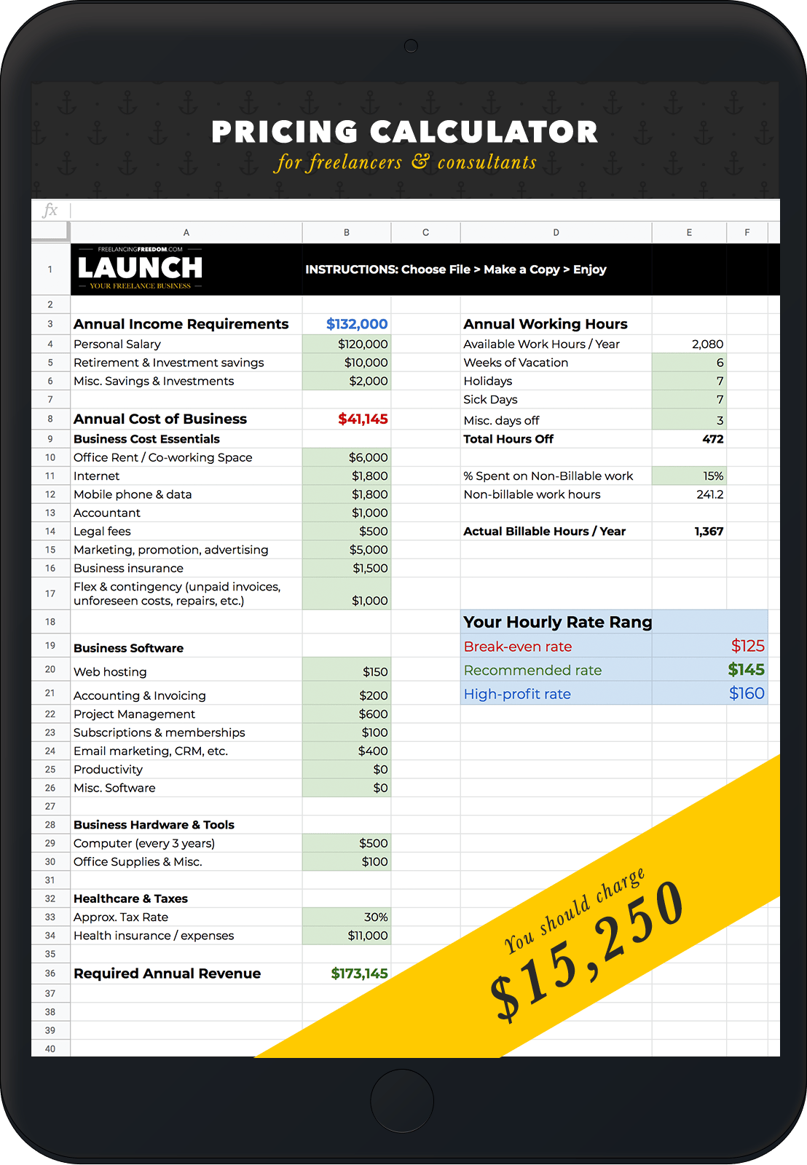Edit the Office Supplies & Misc. amount
Viewport: 807px width, 1165px height.
pyautogui.click(x=347, y=861)
